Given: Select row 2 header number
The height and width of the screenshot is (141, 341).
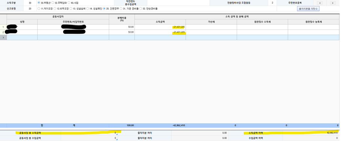Looking at the screenshot, I should [3, 32].
